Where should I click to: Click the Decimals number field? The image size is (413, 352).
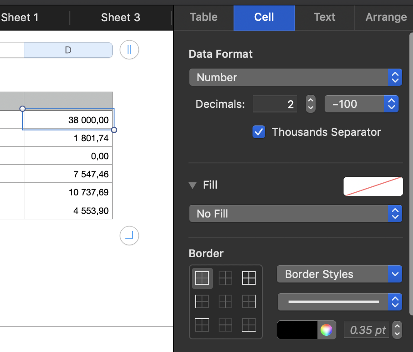pyautogui.click(x=275, y=104)
